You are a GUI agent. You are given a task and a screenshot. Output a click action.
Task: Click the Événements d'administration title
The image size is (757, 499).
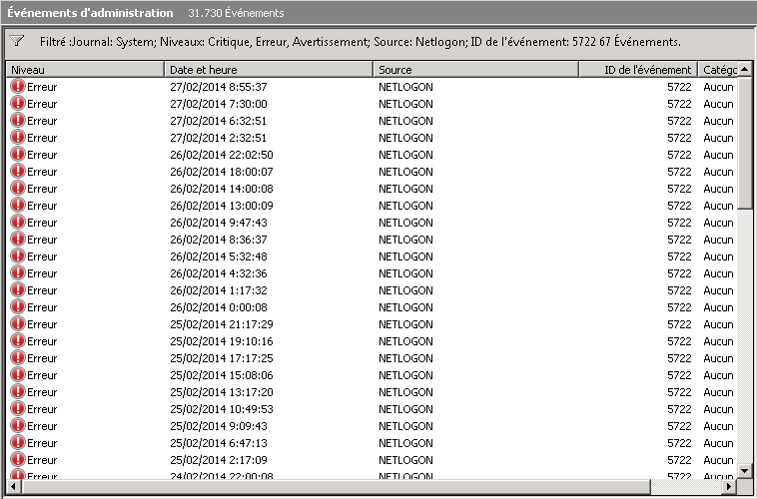pyautogui.click(x=90, y=13)
